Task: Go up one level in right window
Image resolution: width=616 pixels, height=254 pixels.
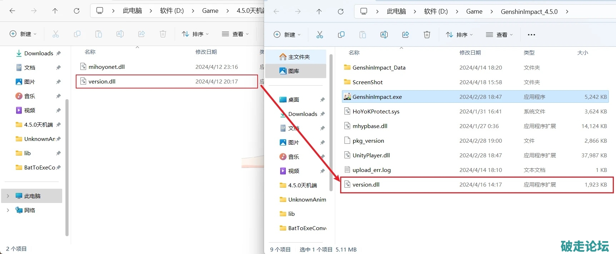Action: 319,11
